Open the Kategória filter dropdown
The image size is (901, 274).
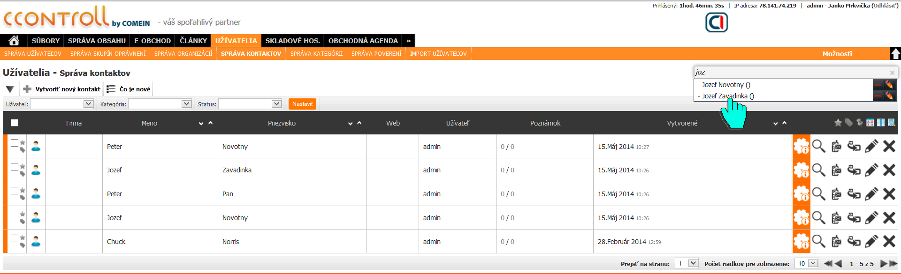click(160, 104)
